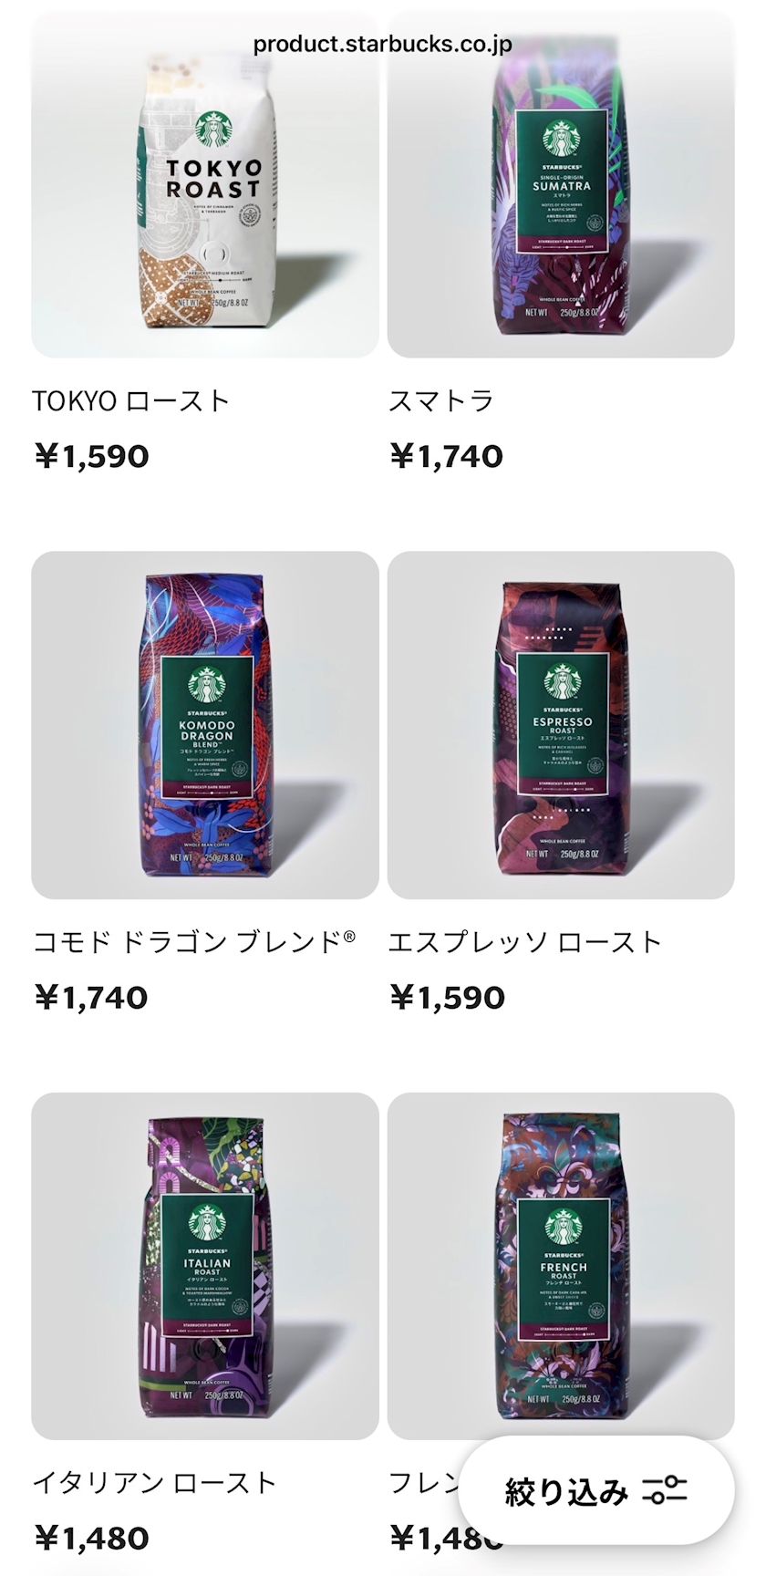
Task: Click the ¥1,740 price under スマトラ
Action: [x=446, y=456]
